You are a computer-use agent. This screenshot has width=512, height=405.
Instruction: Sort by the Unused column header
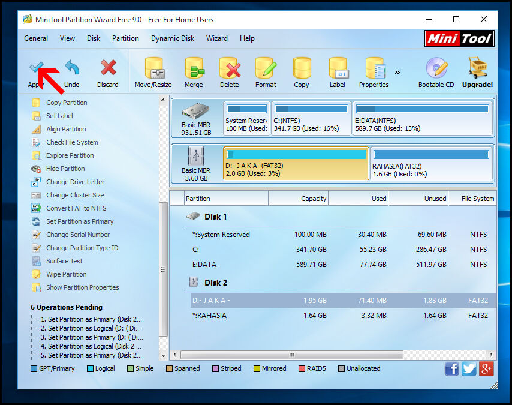click(418, 199)
